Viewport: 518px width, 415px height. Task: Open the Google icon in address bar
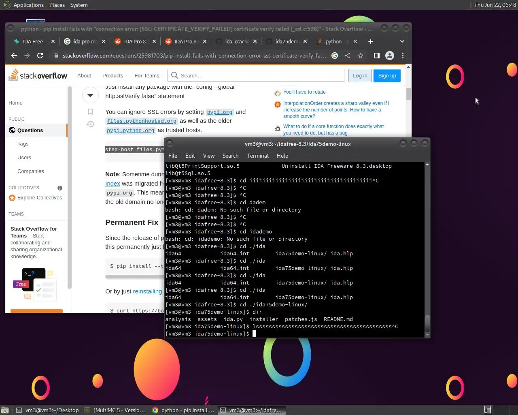pyautogui.click(x=335, y=56)
